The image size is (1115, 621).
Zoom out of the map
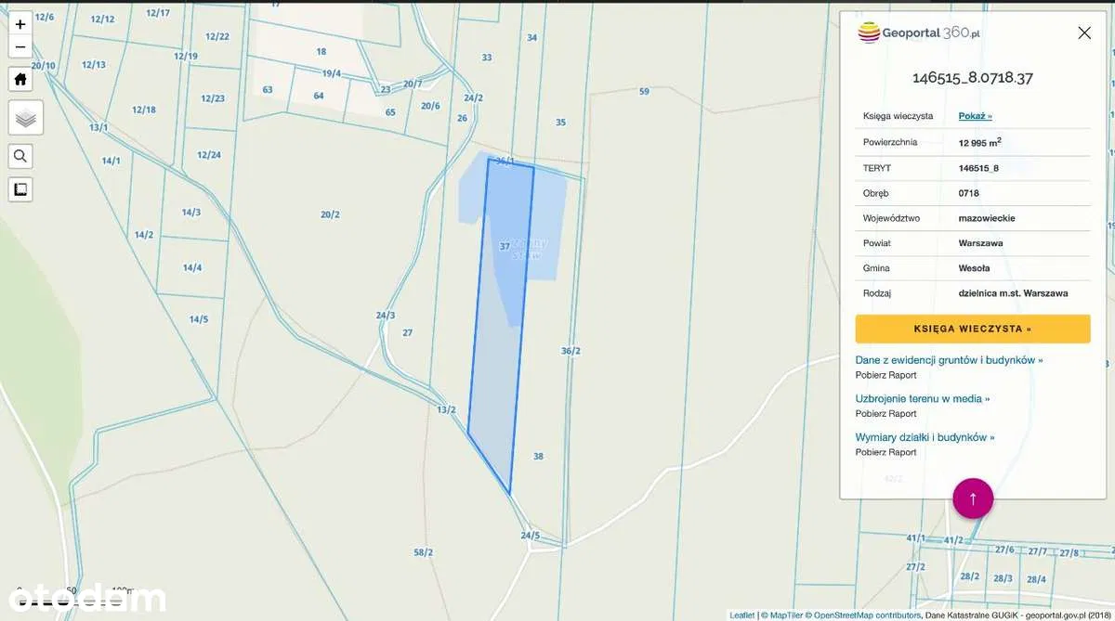tap(20, 47)
